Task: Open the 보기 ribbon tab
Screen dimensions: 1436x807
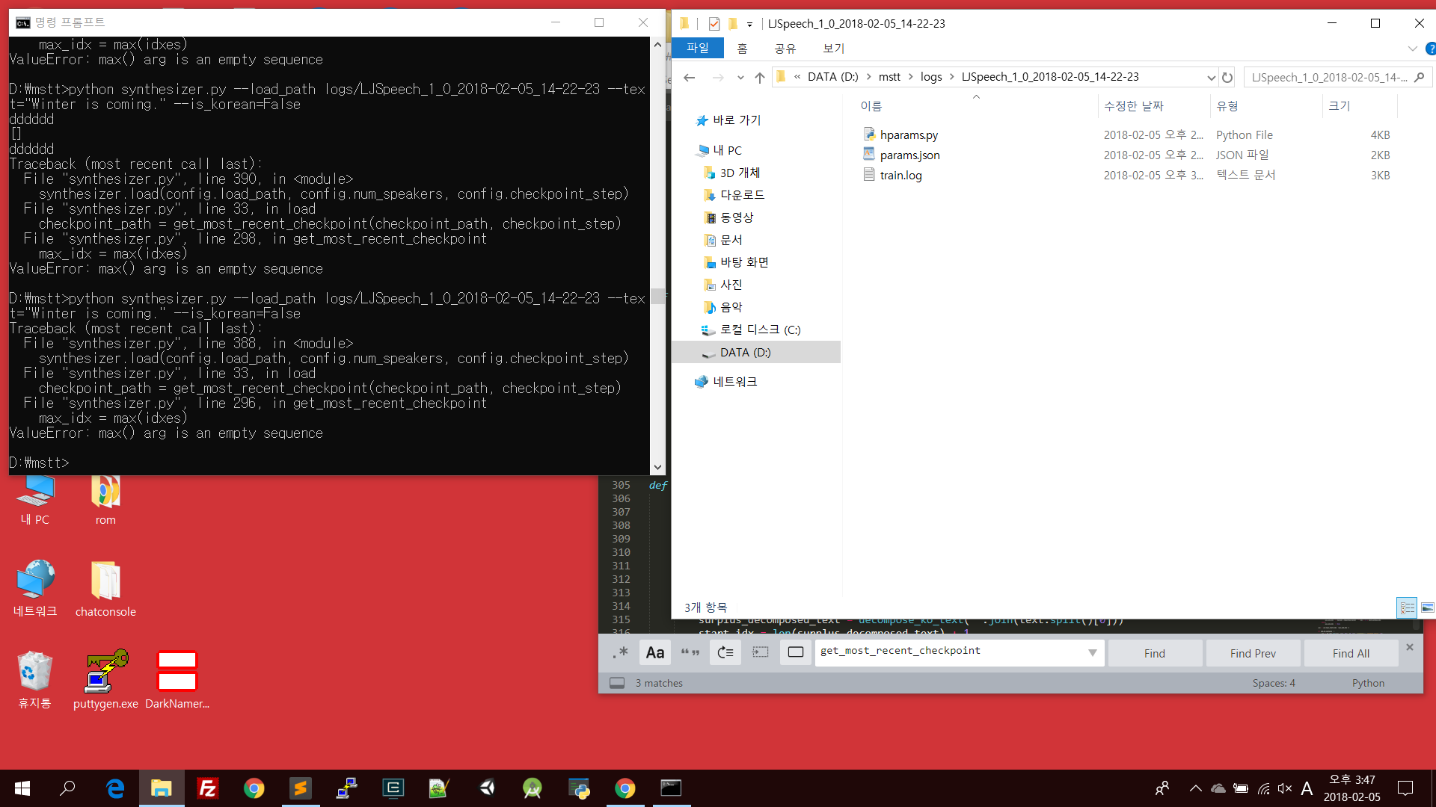Action: point(833,49)
